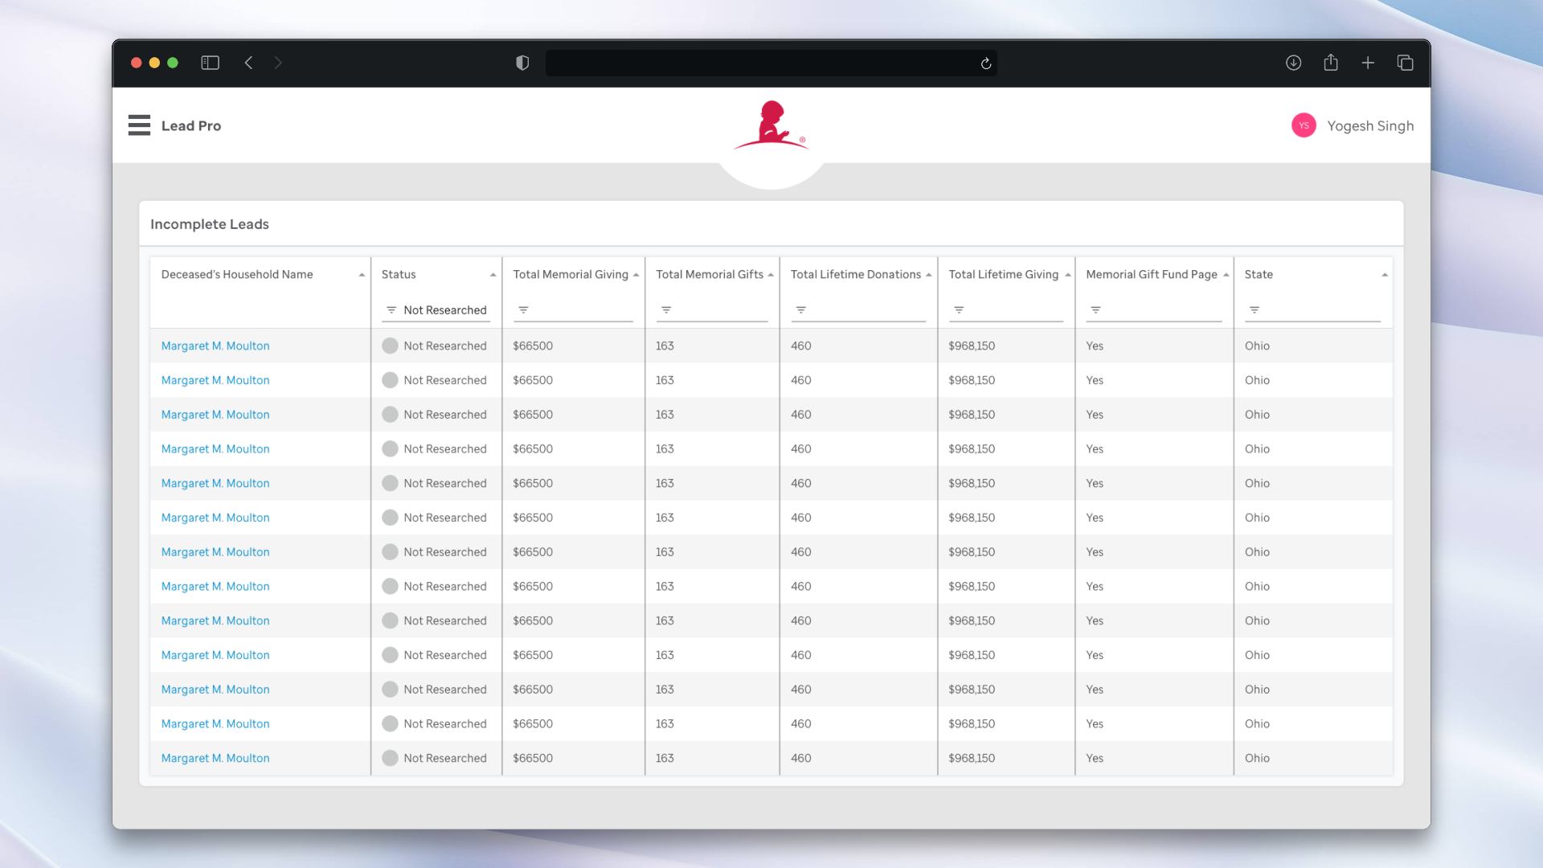Image resolution: width=1543 pixels, height=868 pixels.
Task: Toggle the browser sidebar icon
Action: 210,63
